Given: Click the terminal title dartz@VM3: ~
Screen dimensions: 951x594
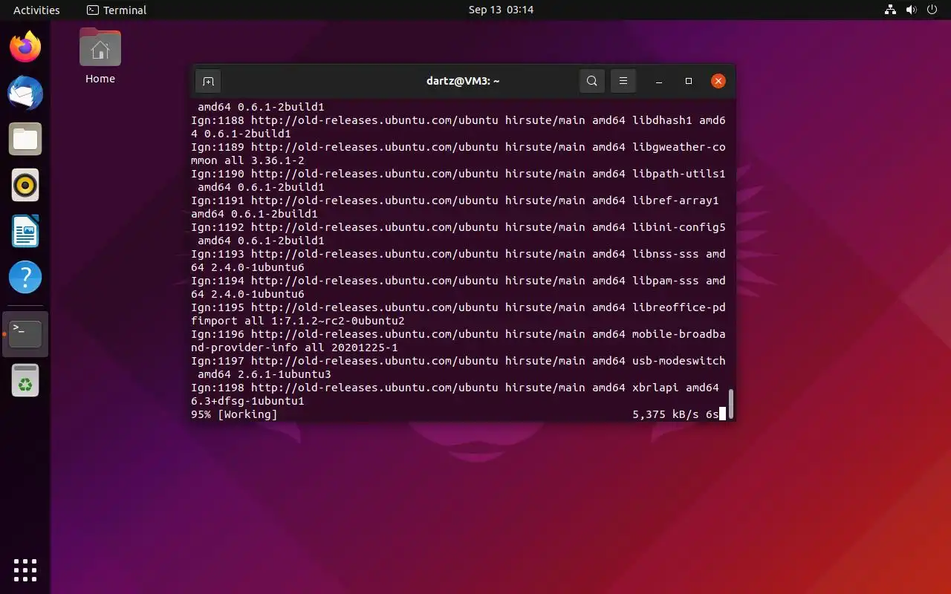Looking at the screenshot, I should coord(463,81).
